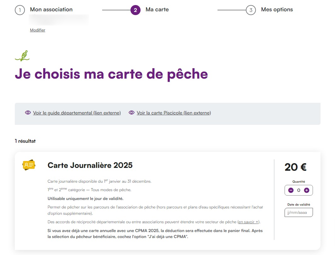Click the Carte Journalière 2025 title

[x=90, y=165]
